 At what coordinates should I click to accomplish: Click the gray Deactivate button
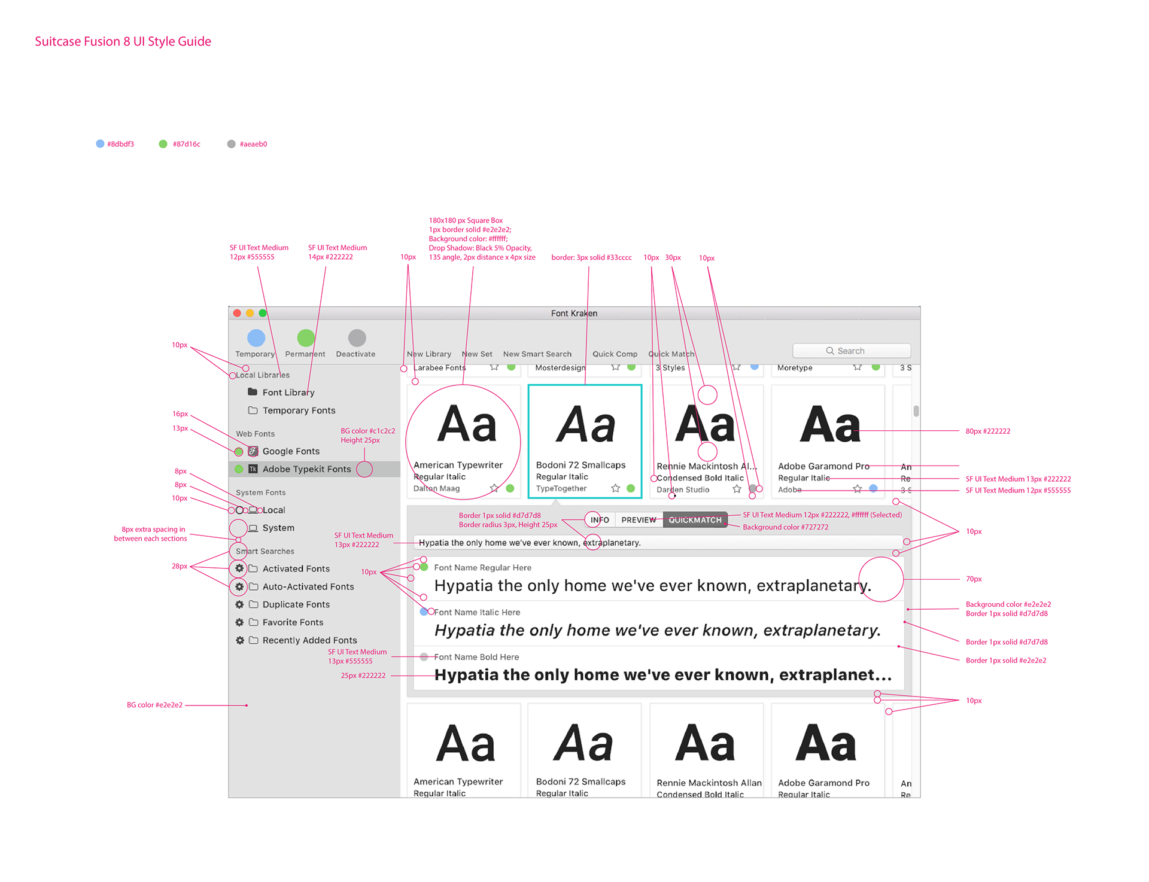point(357,338)
